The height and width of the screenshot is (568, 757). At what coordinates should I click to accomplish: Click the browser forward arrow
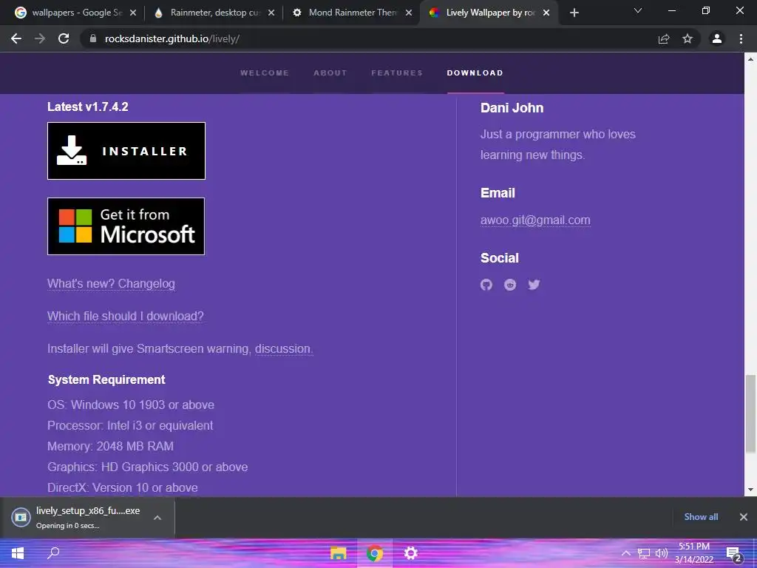point(40,38)
